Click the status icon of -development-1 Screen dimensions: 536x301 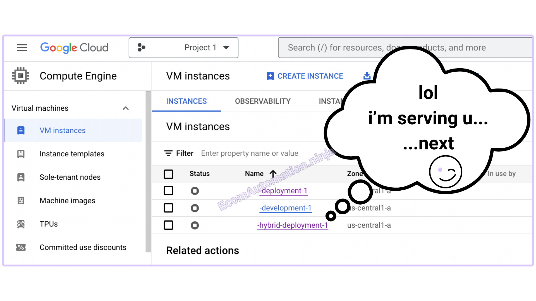tap(195, 208)
